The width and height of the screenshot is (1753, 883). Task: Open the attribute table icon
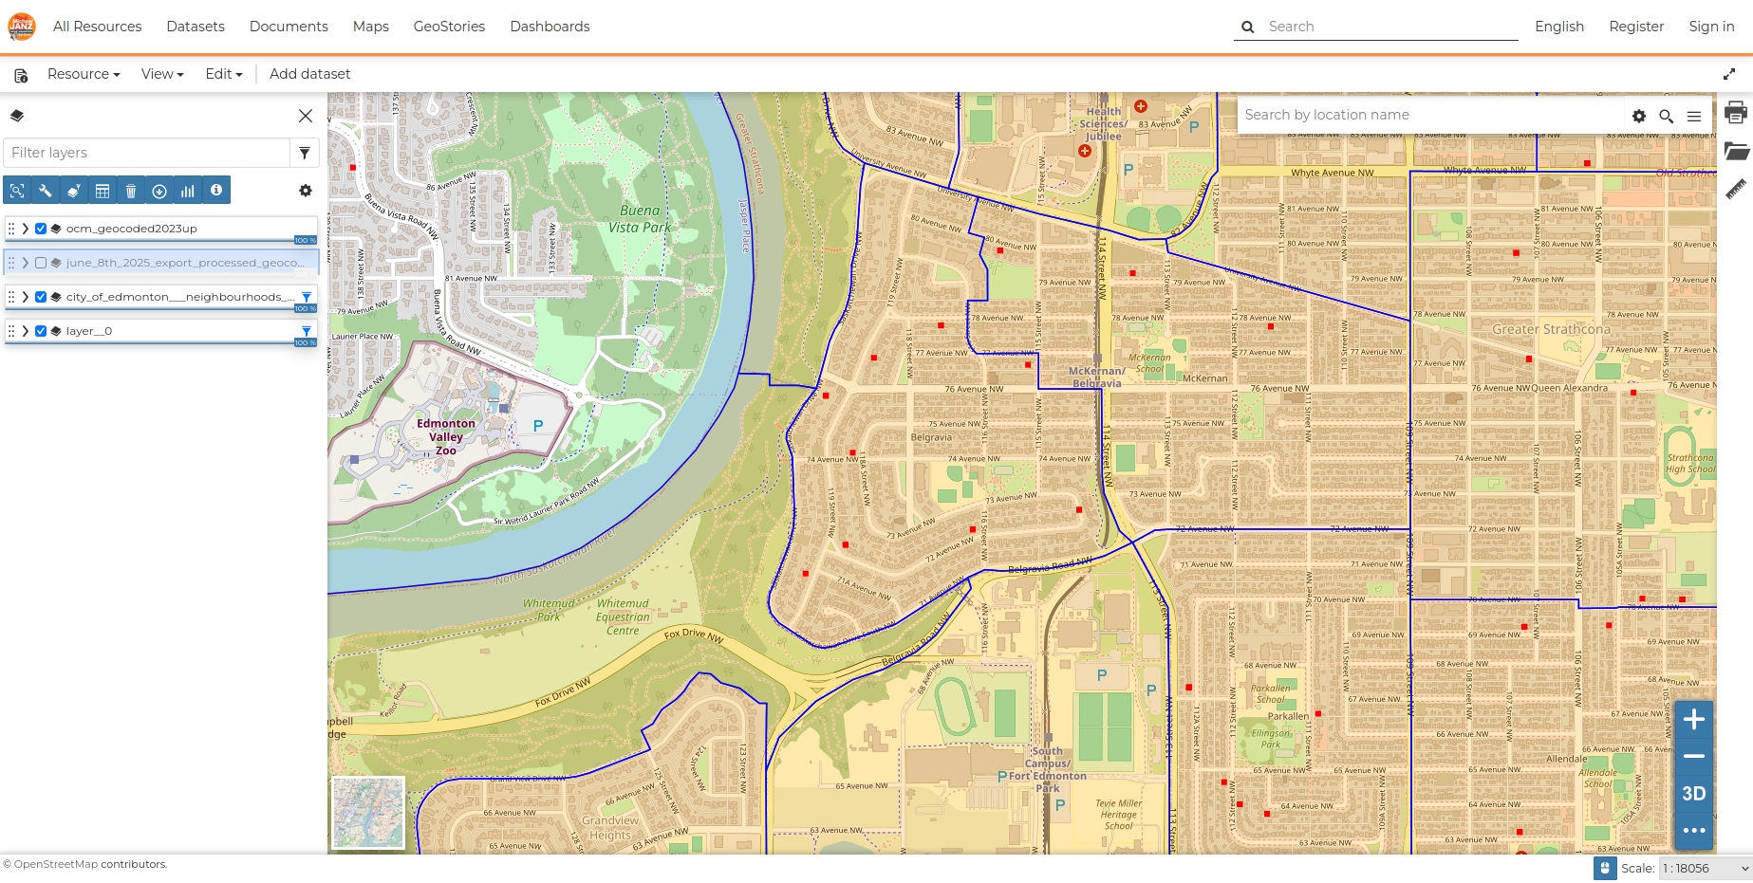[x=103, y=191]
